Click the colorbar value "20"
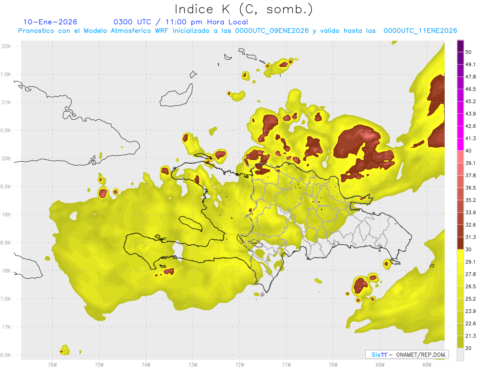 (x=469, y=348)
